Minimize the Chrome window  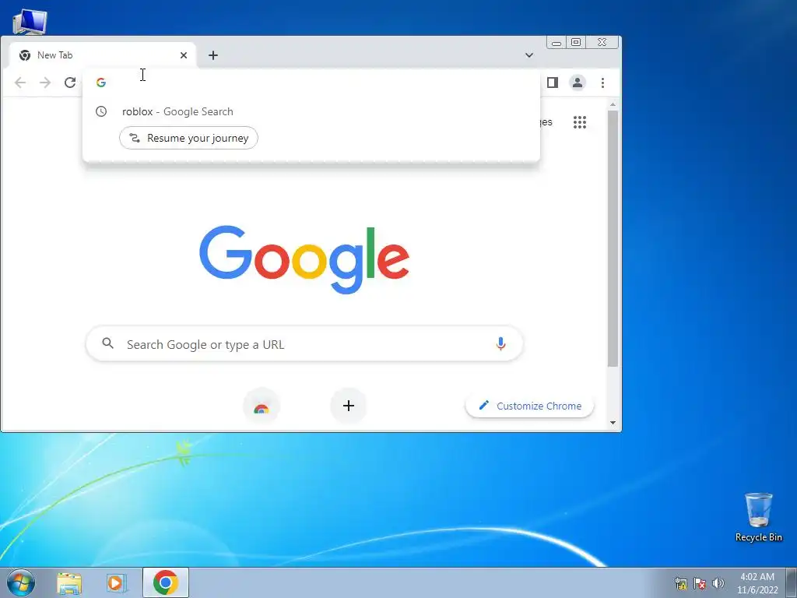pyautogui.click(x=556, y=43)
